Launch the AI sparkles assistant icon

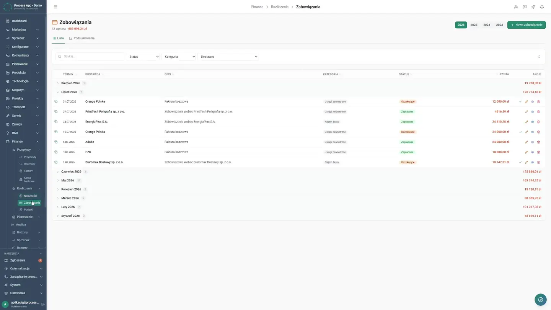533,7
